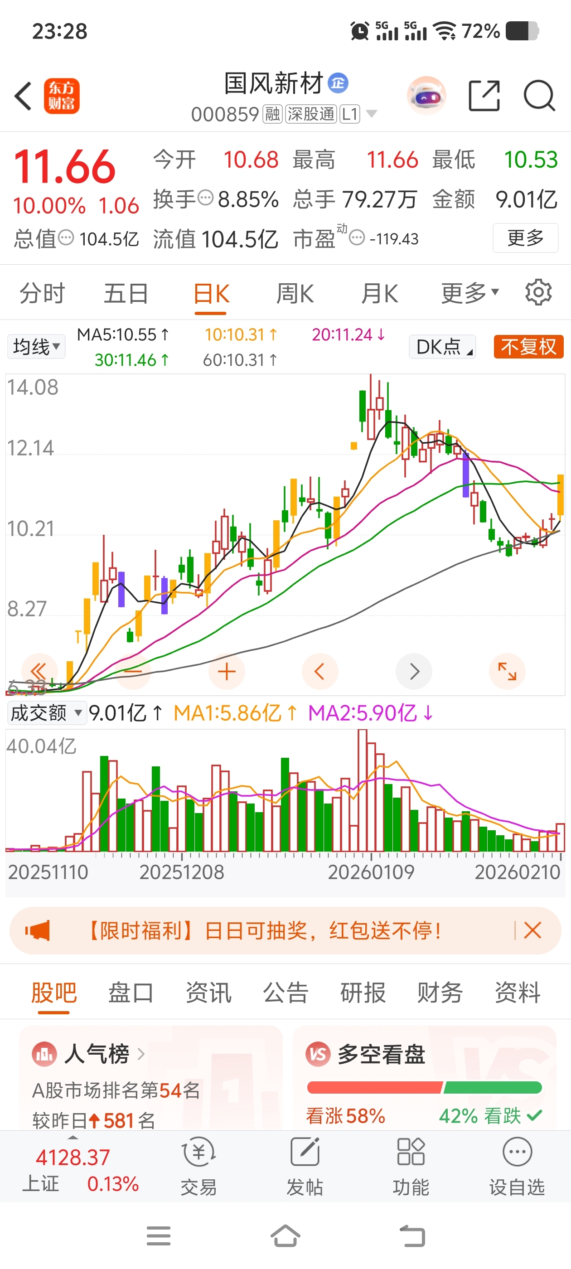571x1269 pixels.
Task: Open Android recent apps menu button
Action: click(159, 1235)
